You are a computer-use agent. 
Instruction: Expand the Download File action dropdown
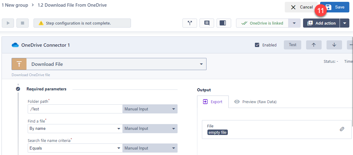pyautogui.click(x=201, y=64)
